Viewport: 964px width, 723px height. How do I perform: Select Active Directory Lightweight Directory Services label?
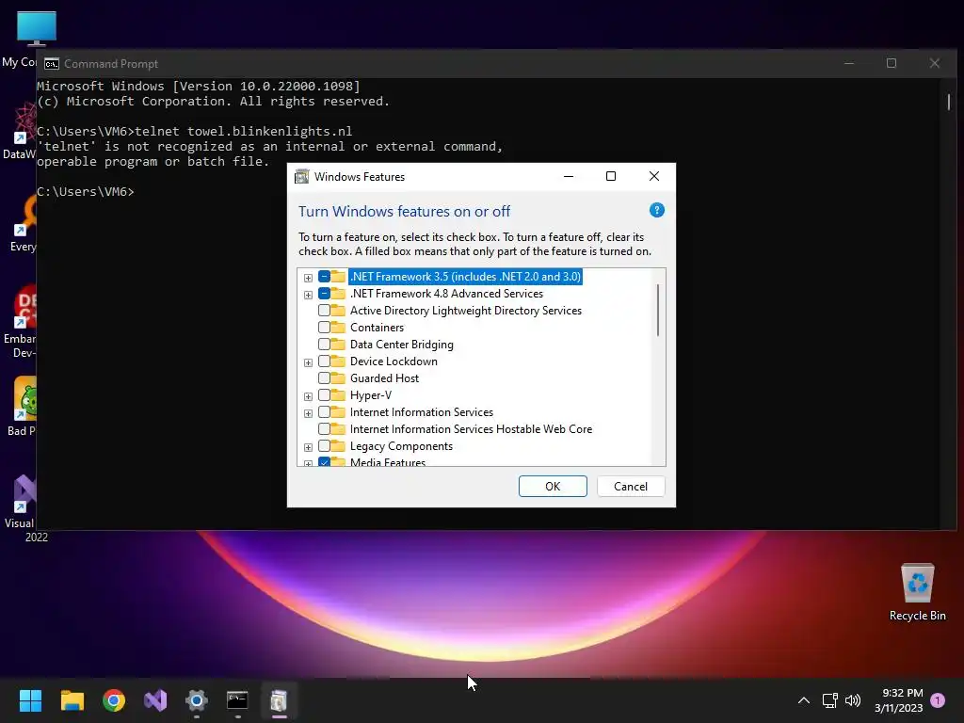coord(465,311)
